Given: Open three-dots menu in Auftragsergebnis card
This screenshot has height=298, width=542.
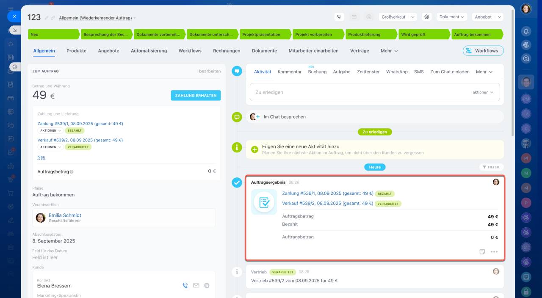Looking at the screenshot, I should [494, 251].
